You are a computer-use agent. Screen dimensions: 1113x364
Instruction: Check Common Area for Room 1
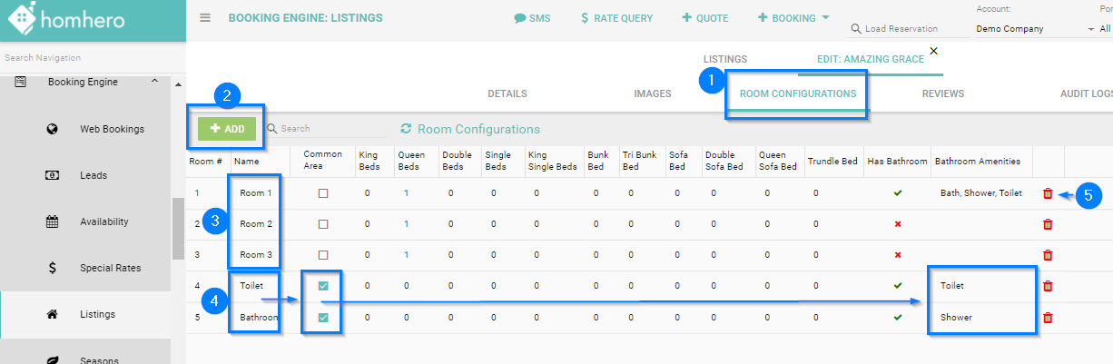point(323,193)
